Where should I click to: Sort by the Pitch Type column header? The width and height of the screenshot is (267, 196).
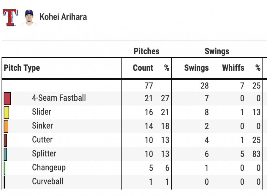pyautogui.click(x=22, y=68)
